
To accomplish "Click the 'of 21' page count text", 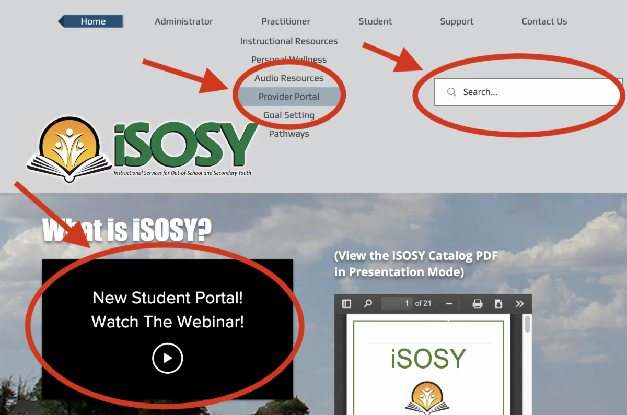I will [x=423, y=303].
